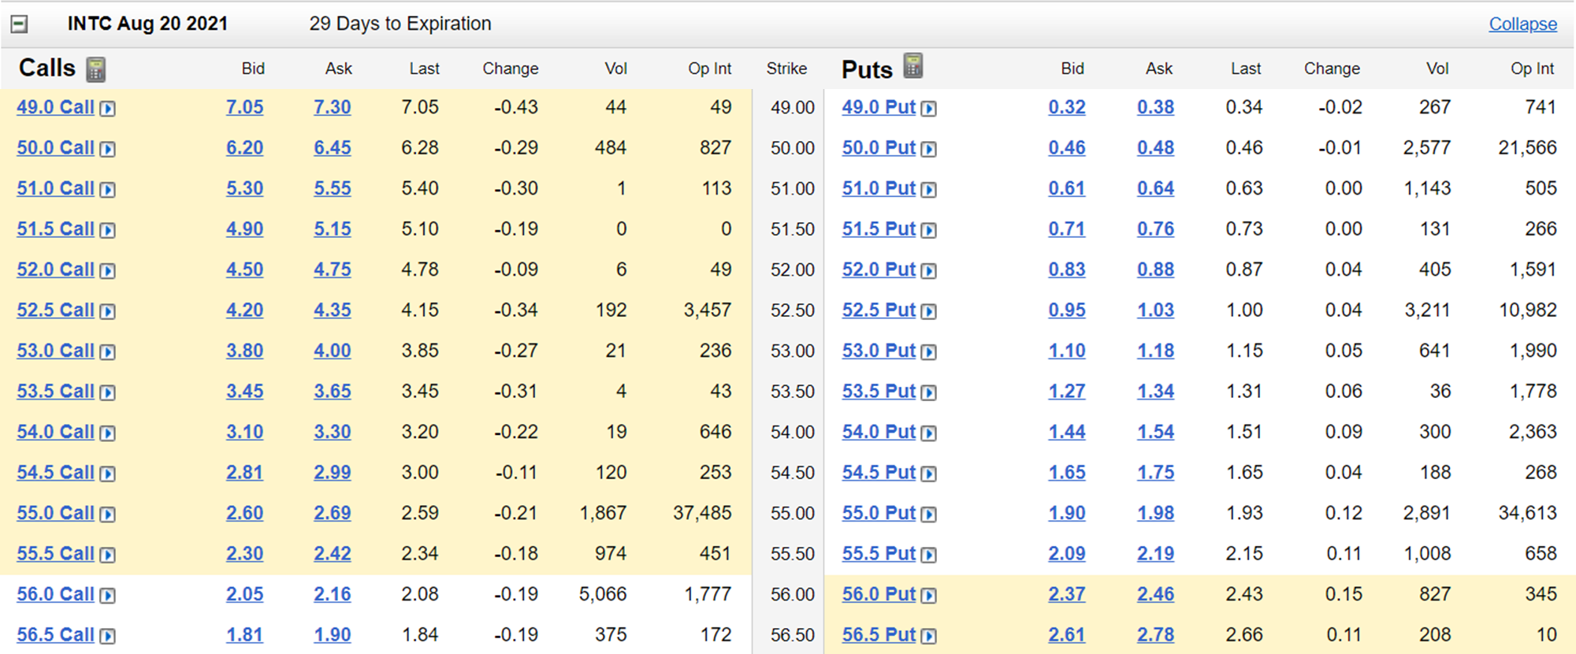Select the 2.46 ask for 56.0 Put
1576x654 pixels.
coord(1155,594)
